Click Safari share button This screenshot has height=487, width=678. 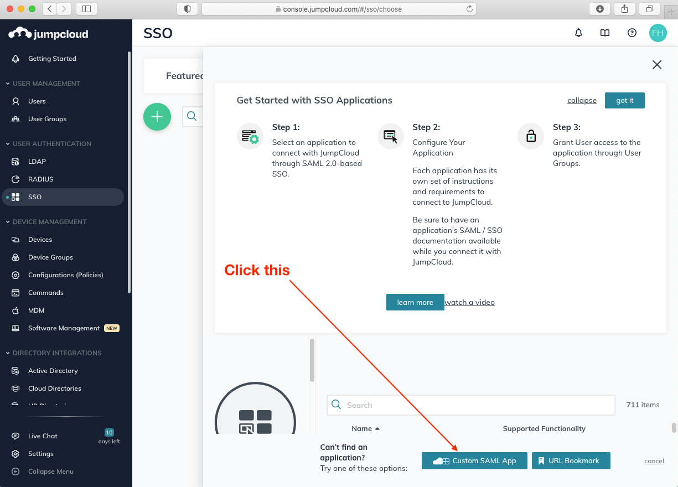(x=624, y=9)
